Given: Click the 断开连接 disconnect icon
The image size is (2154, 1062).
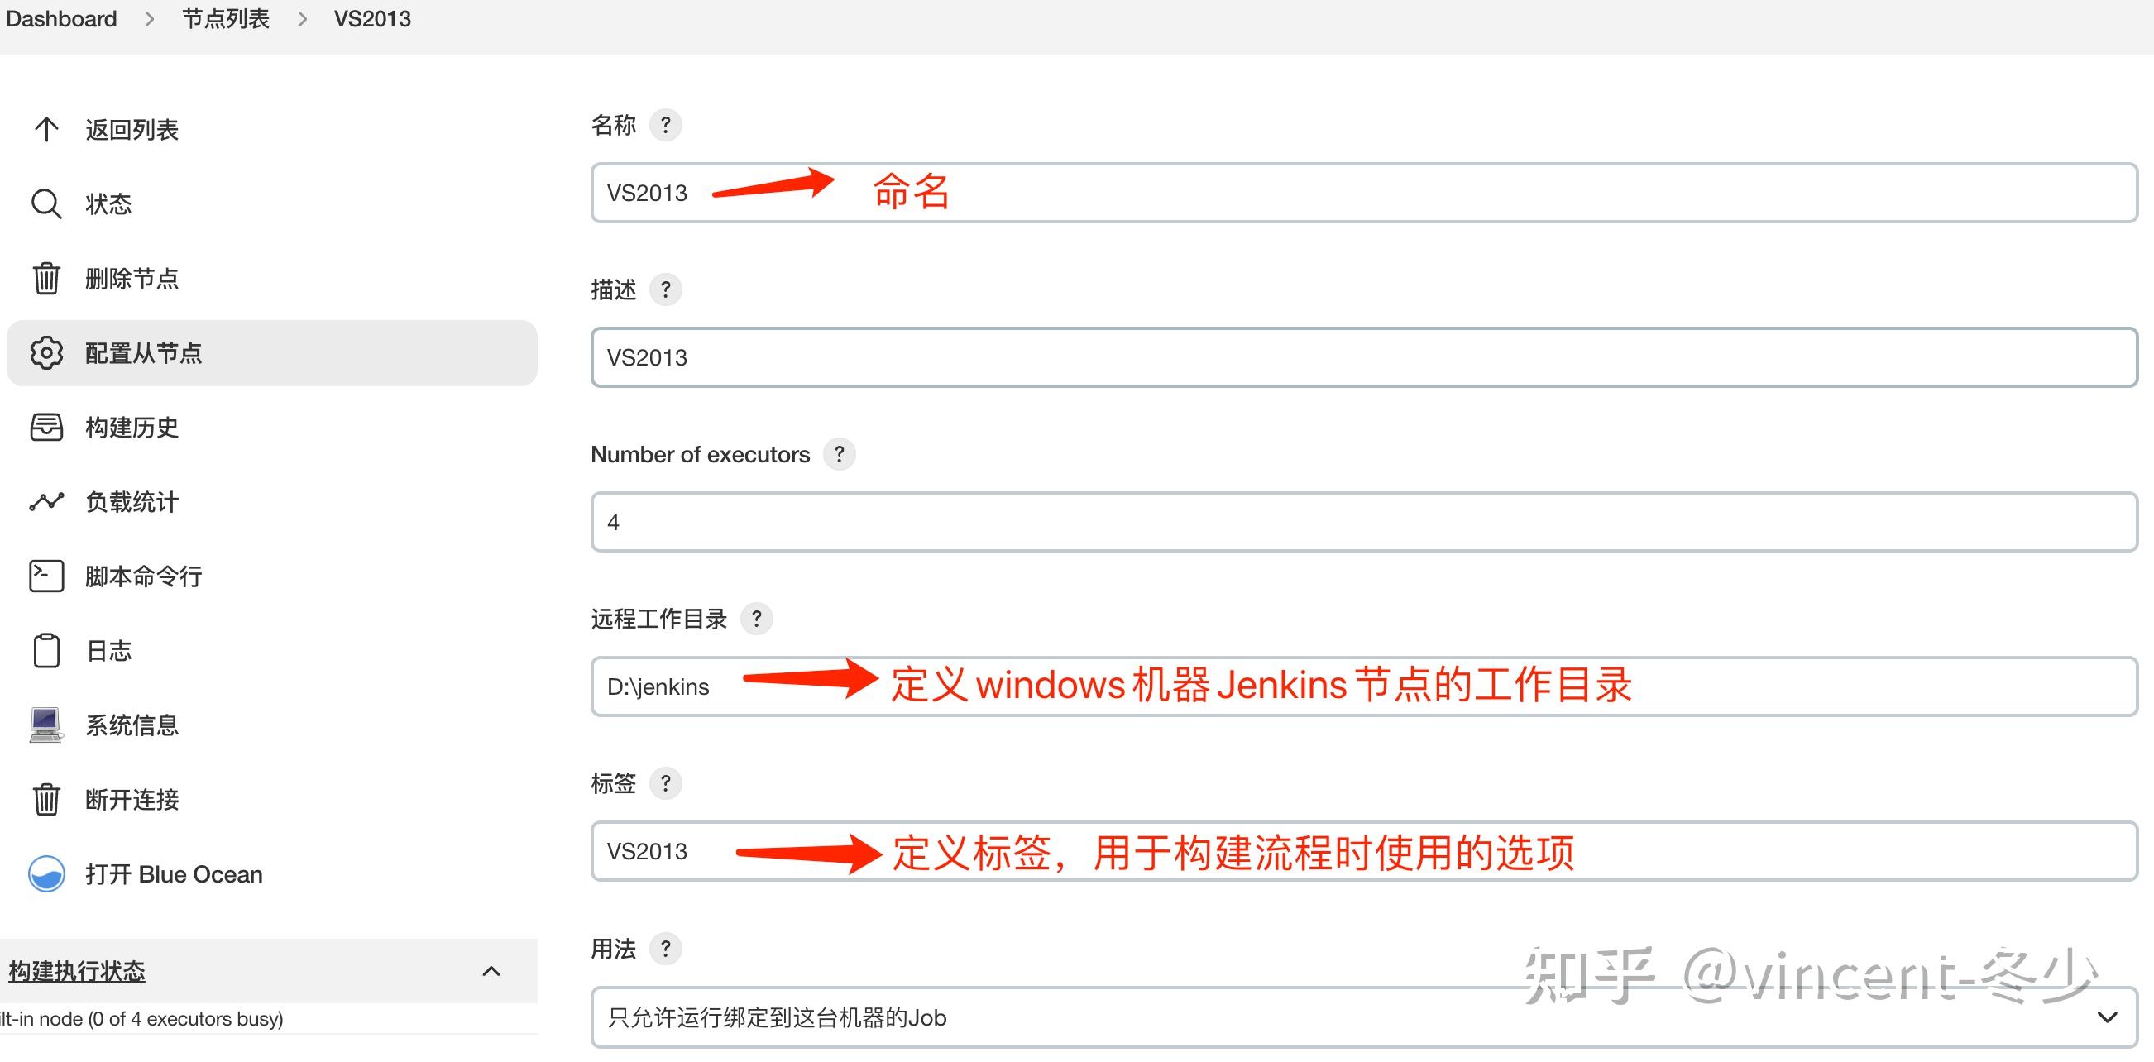Looking at the screenshot, I should 46,800.
